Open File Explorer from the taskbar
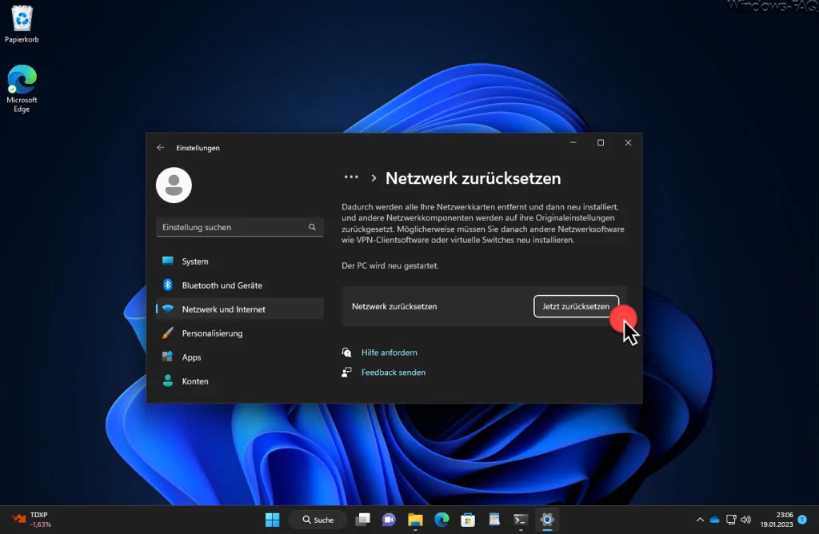The height and width of the screenshot is (534, 819). tap(415, 520)
